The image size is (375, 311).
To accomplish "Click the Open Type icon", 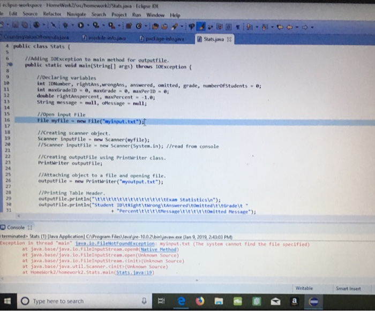I will (155, 26).
